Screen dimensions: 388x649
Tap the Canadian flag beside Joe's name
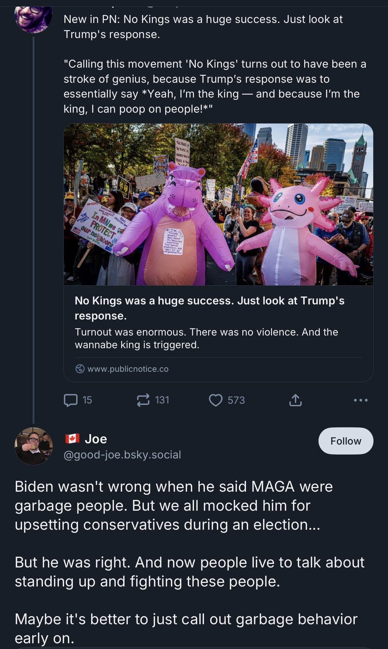coord(72,439)
